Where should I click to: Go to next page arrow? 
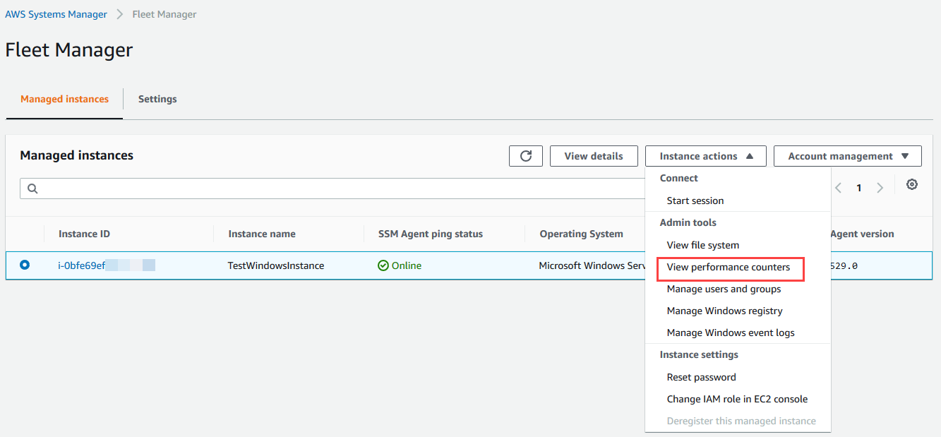pyautogui.click(x=880, y=188)
